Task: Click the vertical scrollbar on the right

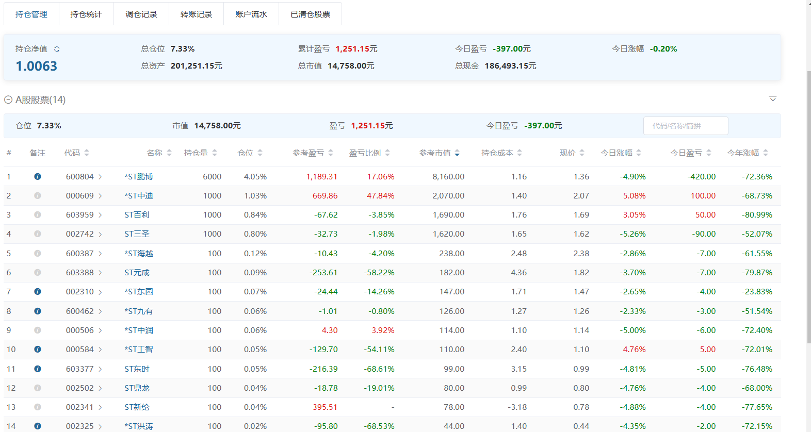Action: [x=808, y=206]
